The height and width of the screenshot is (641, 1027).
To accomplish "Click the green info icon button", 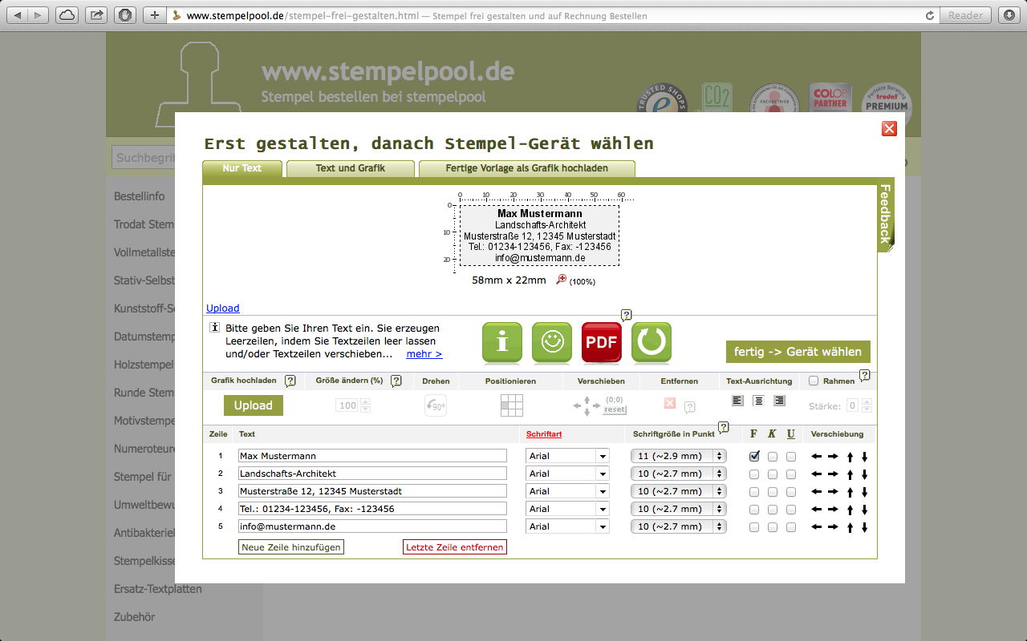I will [x=502, y=343].
